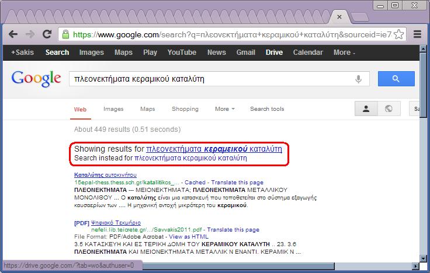Expand the More dropdown in black bar

344,52
